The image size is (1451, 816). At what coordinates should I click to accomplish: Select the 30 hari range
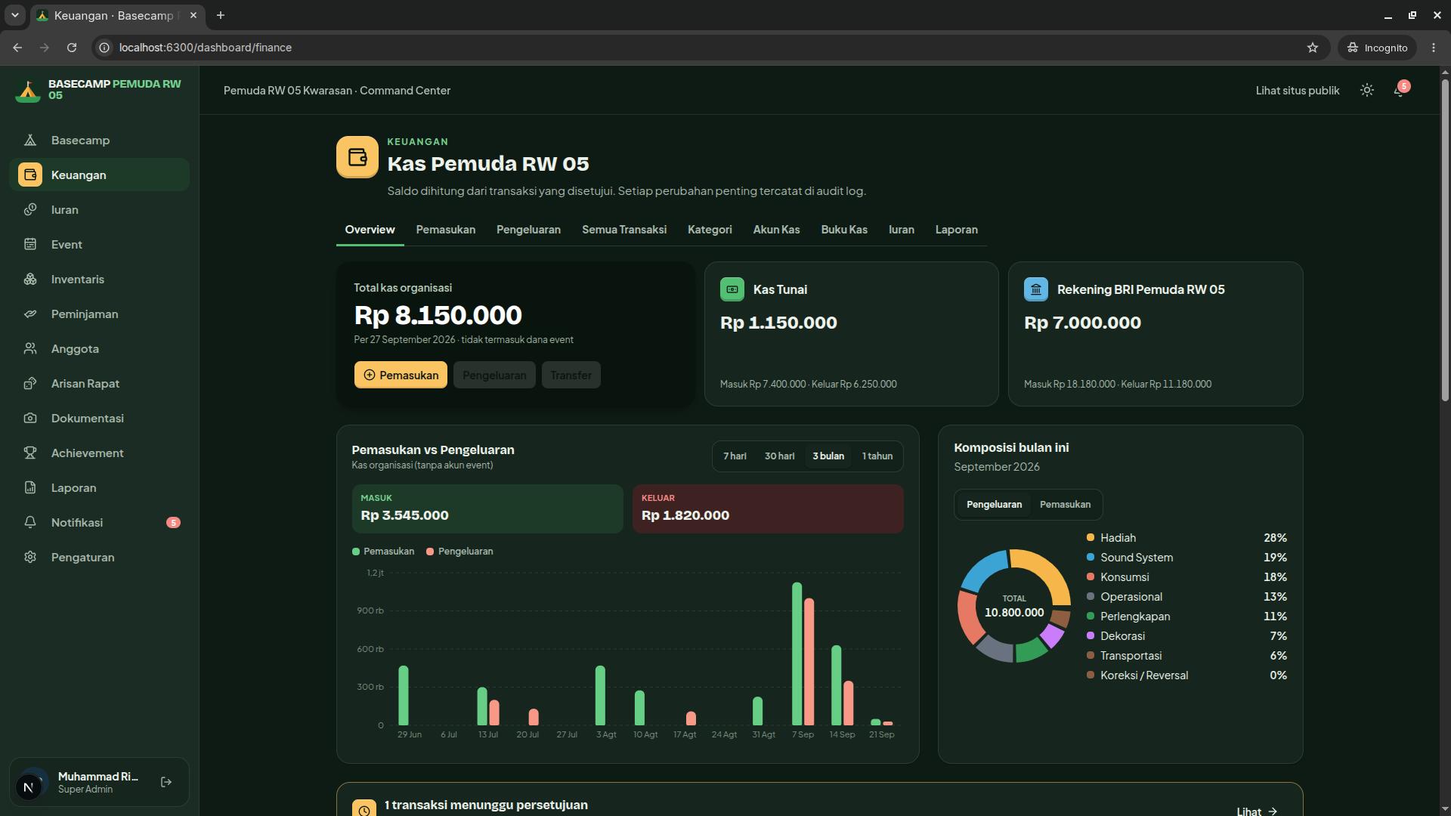(779, 456)
